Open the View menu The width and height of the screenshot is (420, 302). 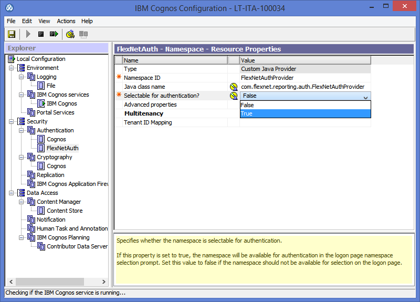point(44,21)
